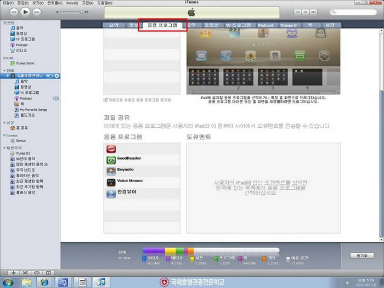
Task: Switch to the Podcast tab
Action: click(266, 25)
